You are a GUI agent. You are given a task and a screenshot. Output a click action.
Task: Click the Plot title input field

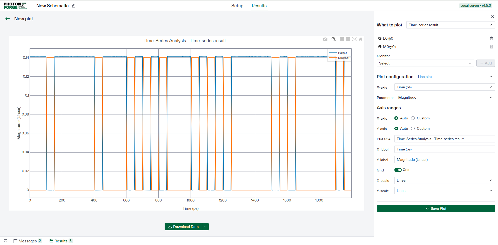pyautogui.click(x=445, y=139)
